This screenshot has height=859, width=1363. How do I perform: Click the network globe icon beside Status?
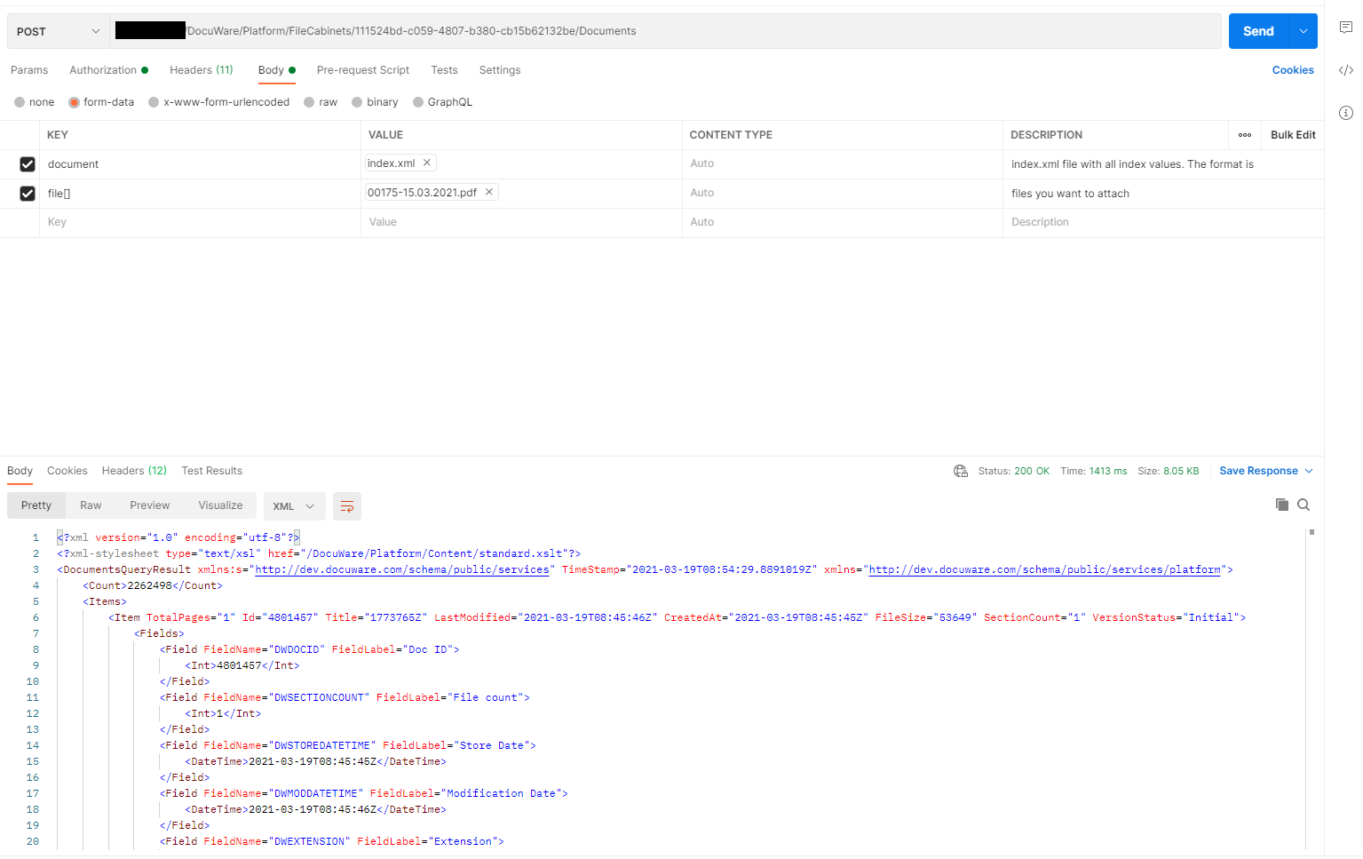pos(961,471)
